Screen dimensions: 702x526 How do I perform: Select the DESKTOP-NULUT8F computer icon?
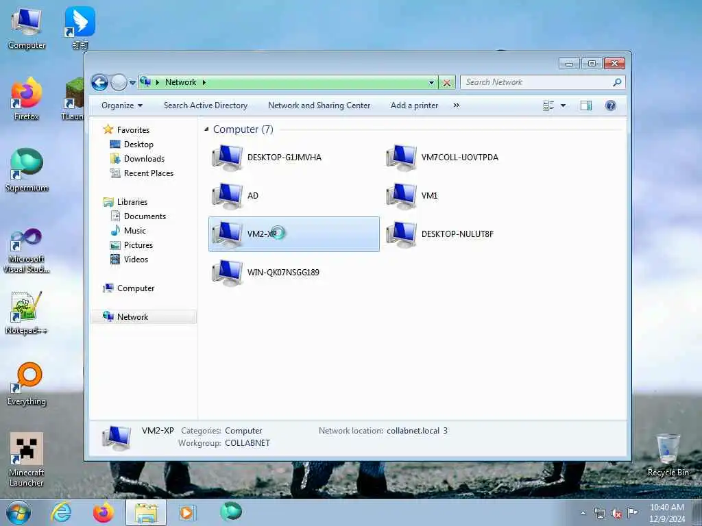click(402, 234)
